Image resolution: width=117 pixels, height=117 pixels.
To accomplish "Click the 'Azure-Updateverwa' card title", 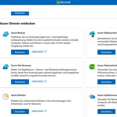I will pos(107,95).
